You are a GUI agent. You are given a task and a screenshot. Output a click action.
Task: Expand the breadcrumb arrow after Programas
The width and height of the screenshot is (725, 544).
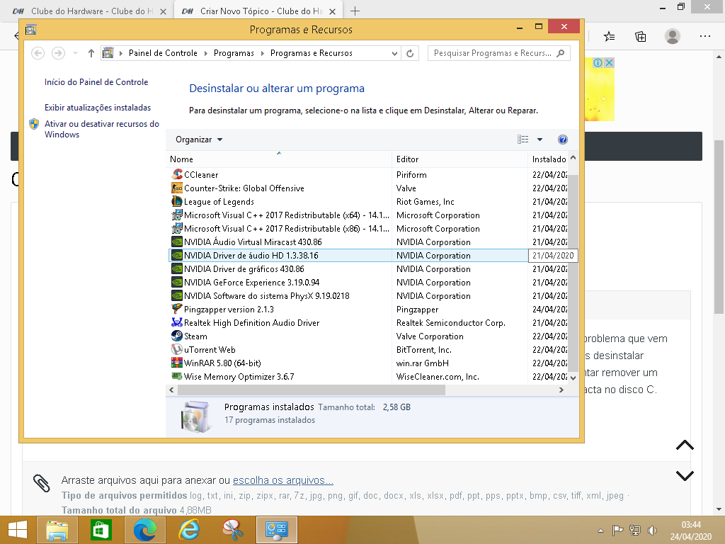click(262, 53)
